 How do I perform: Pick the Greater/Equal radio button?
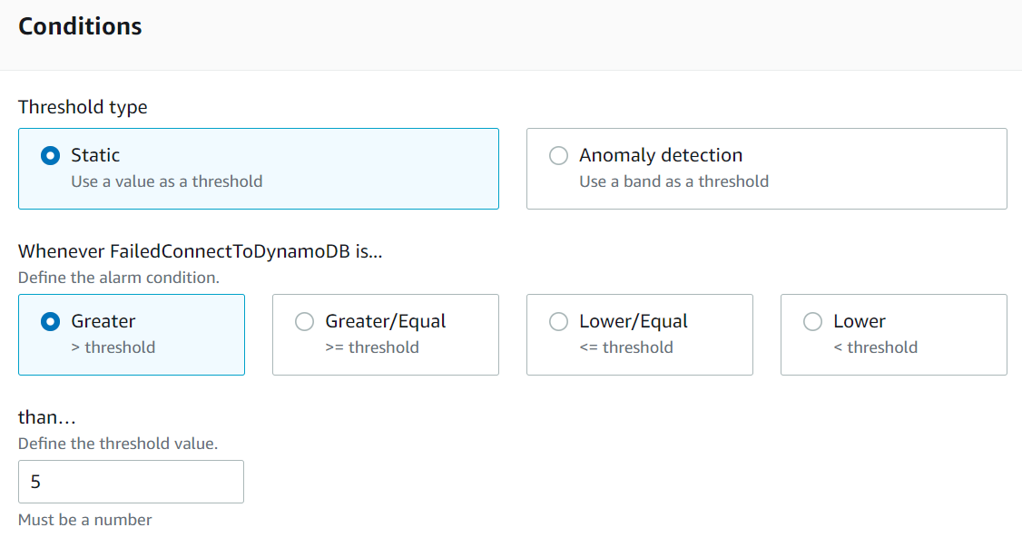(305, 321)
